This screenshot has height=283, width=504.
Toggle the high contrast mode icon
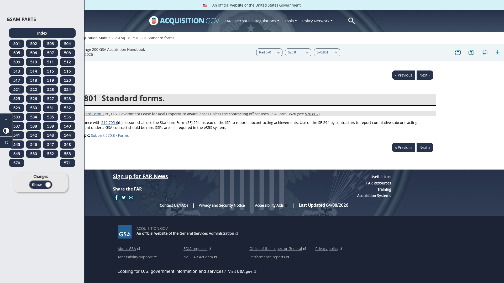(6, 131)
